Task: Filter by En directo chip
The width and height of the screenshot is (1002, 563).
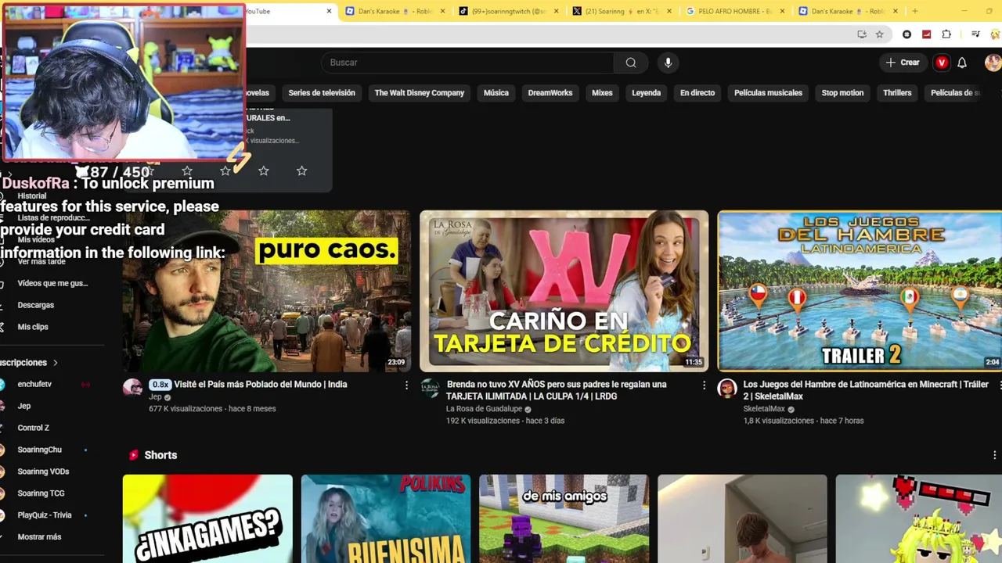Action: point(697,93)
